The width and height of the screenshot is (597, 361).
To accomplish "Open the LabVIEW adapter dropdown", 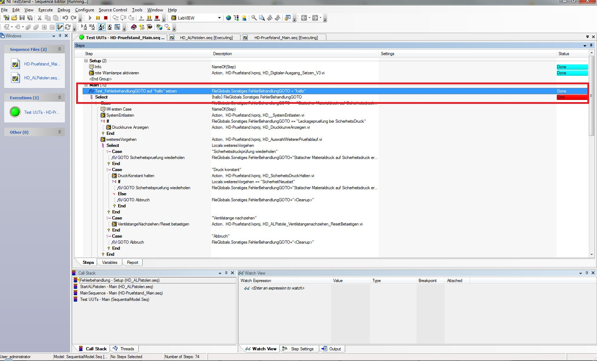I will click(219, 18).
